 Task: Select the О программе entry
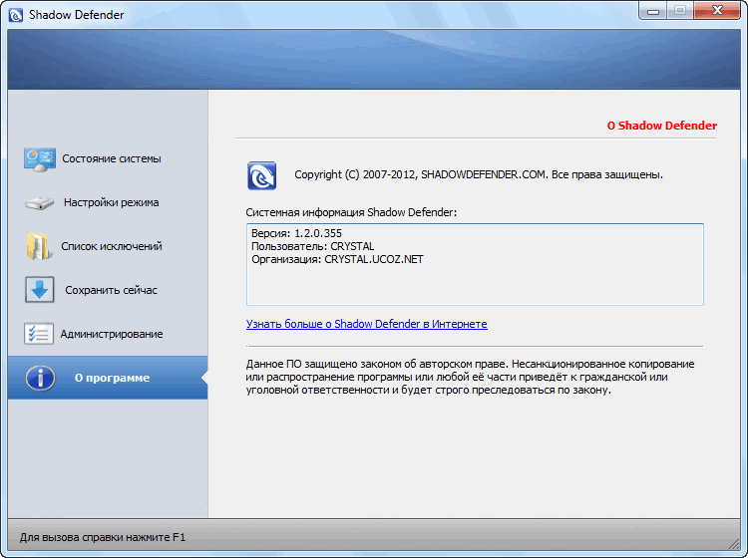[108, 378]
